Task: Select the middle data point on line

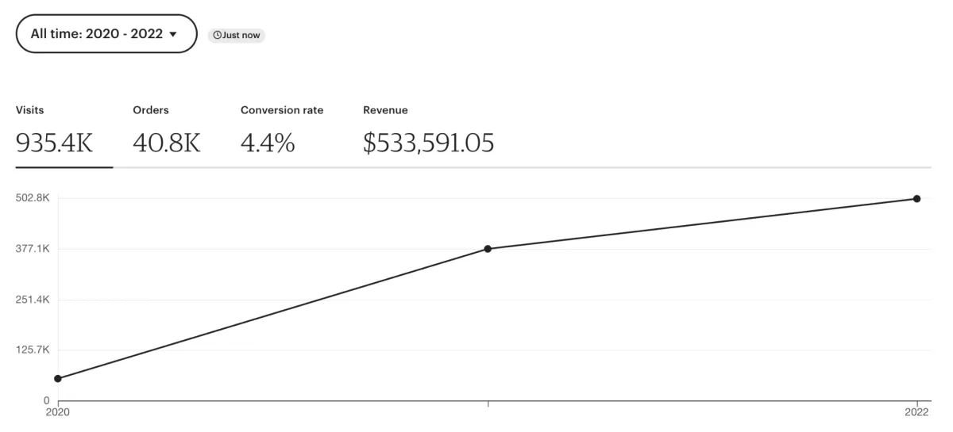Action: 488,249
